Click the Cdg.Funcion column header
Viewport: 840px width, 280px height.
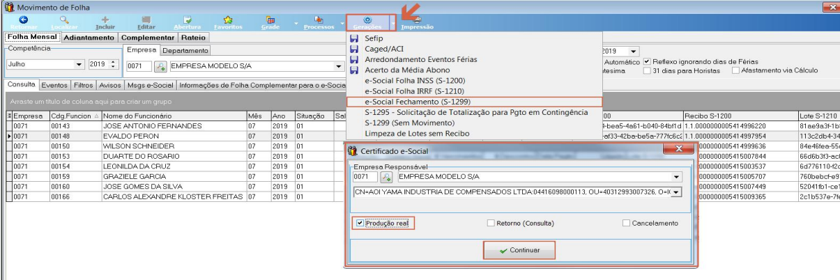click(75, 116)
